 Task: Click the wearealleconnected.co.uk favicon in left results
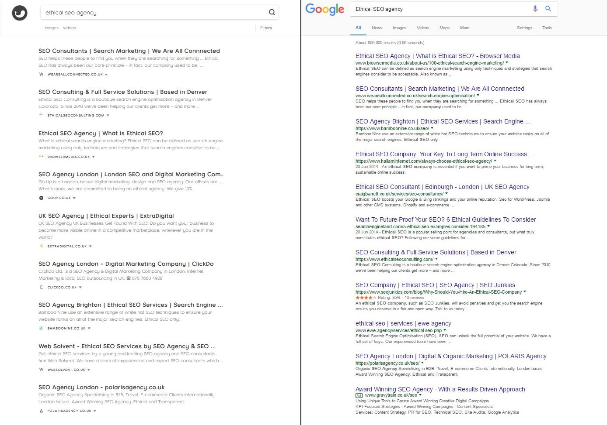pyautogui.click(x=42, y=74)
